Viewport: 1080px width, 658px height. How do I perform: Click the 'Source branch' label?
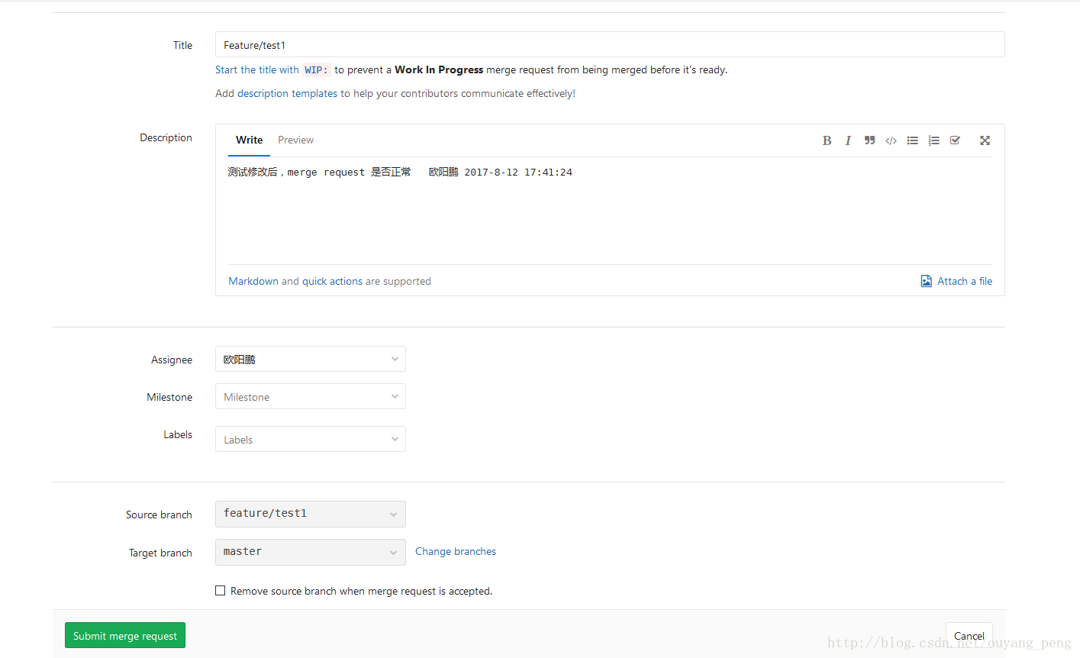(159, 514)
